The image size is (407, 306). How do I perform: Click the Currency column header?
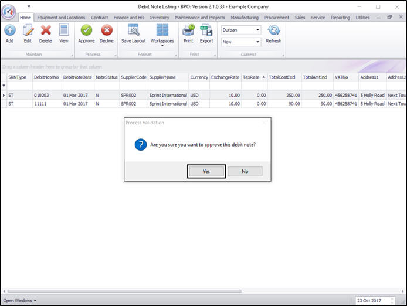[199, 77]
